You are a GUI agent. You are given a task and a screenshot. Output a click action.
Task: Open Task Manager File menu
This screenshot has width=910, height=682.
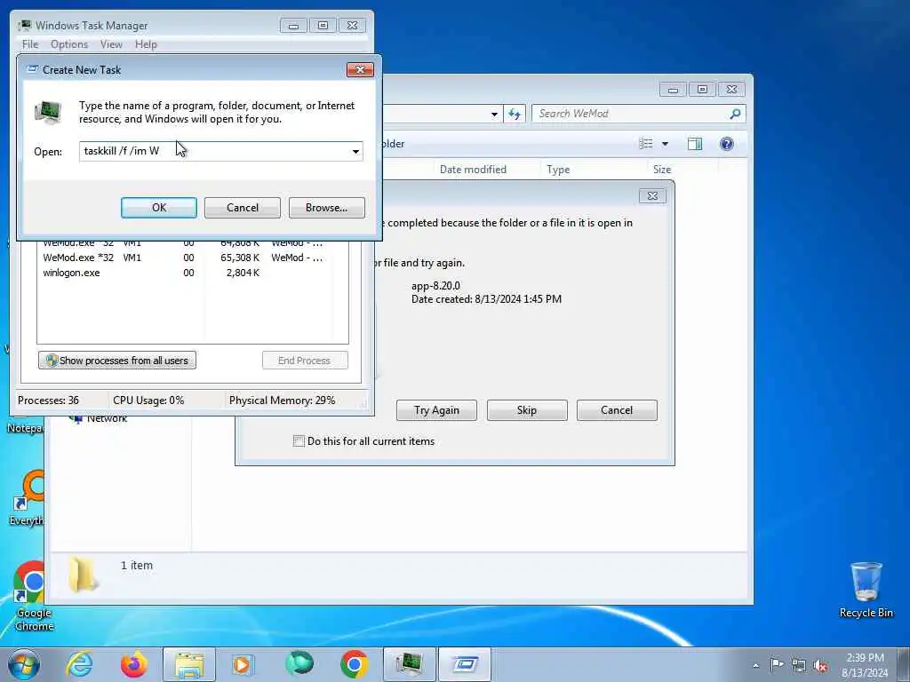tap(29, 44)
